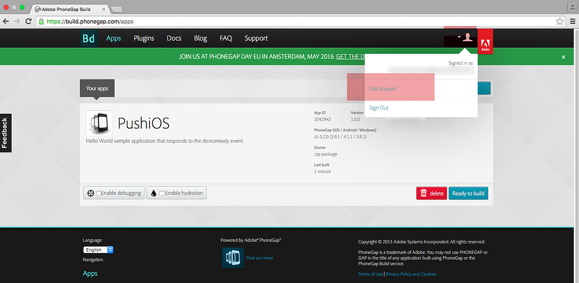
Task: Enable debugging checkbox
Action: (98, 193)
